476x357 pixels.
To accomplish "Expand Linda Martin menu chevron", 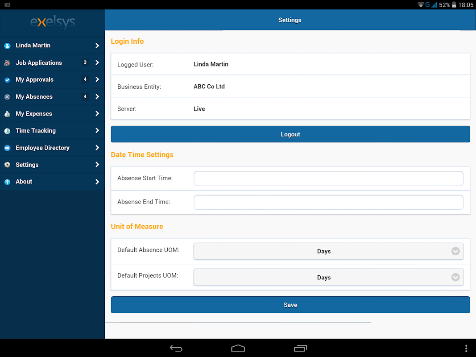I will click(x=97, y=46).
